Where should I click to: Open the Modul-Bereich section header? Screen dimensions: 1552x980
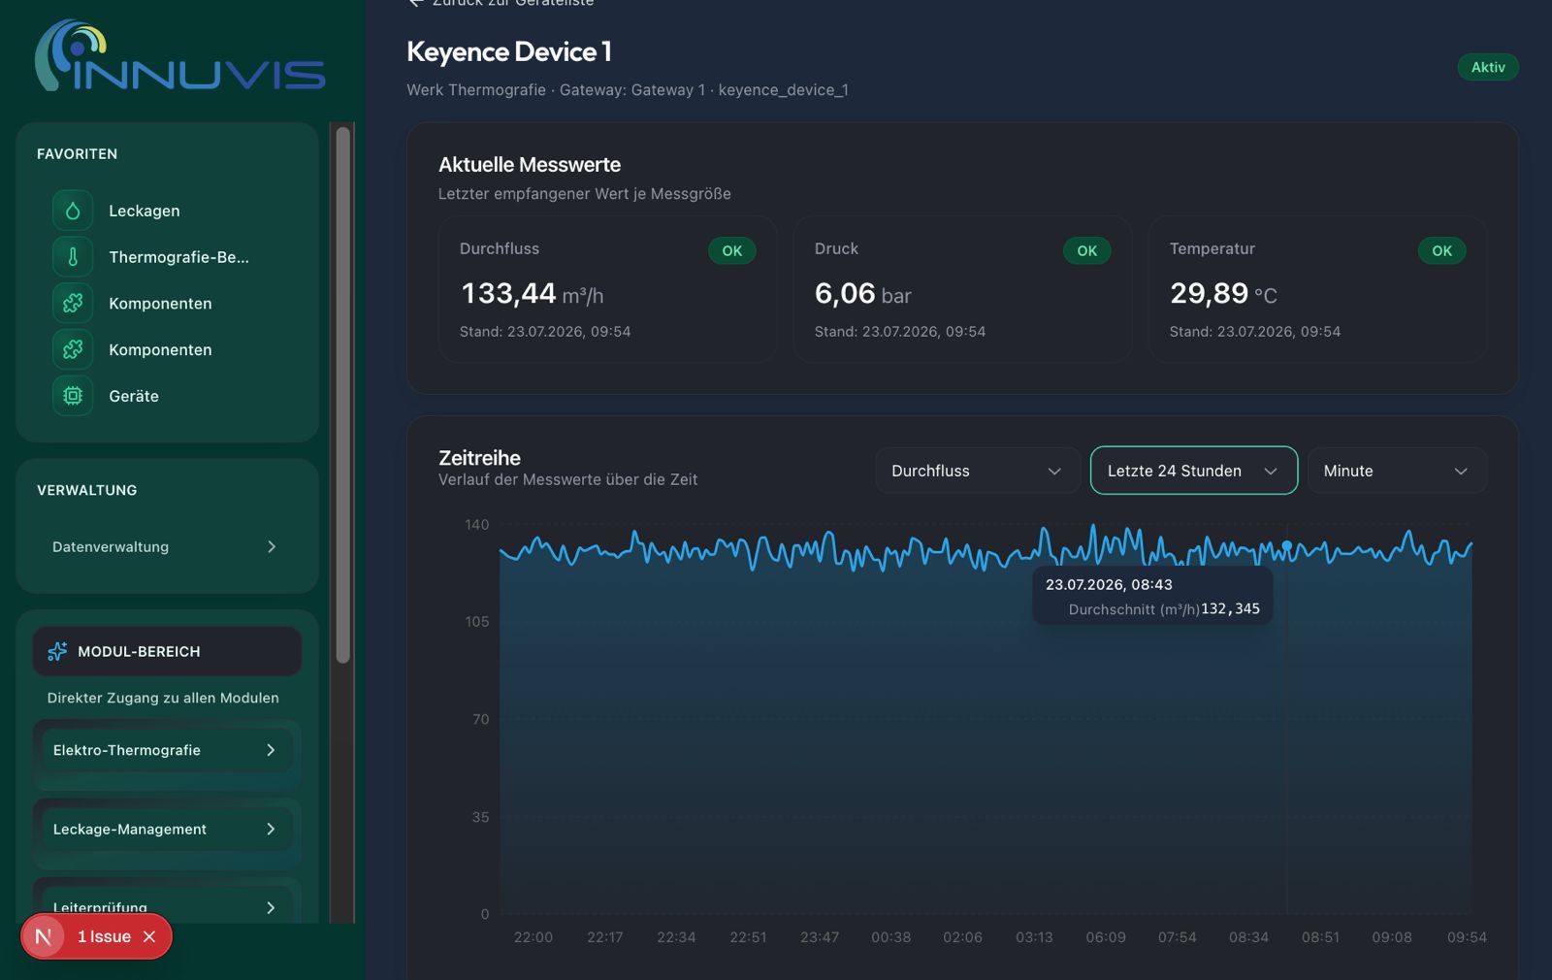(x=167, y=651)
